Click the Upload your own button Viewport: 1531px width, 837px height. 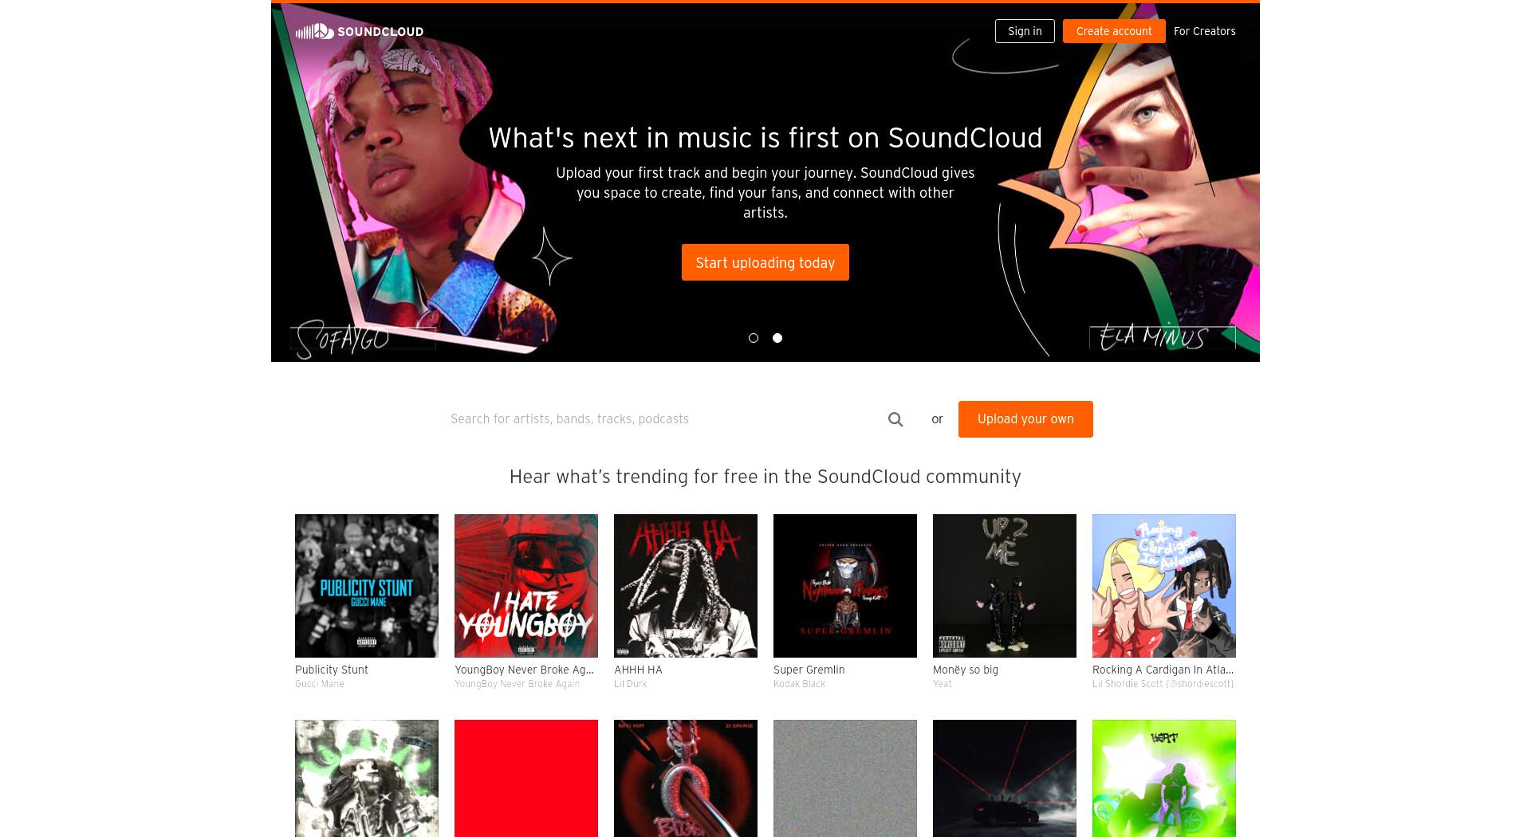click(1025, 419)
